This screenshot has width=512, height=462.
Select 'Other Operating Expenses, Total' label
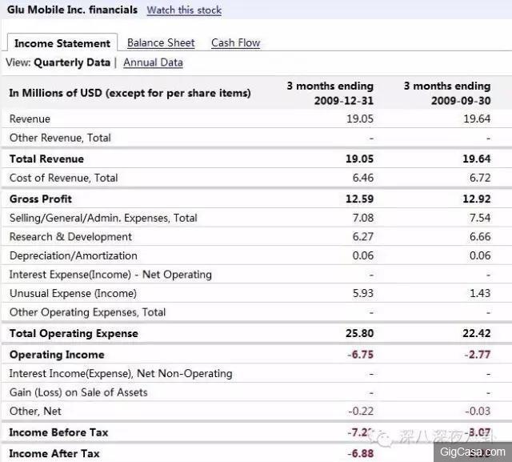[88, 312]
